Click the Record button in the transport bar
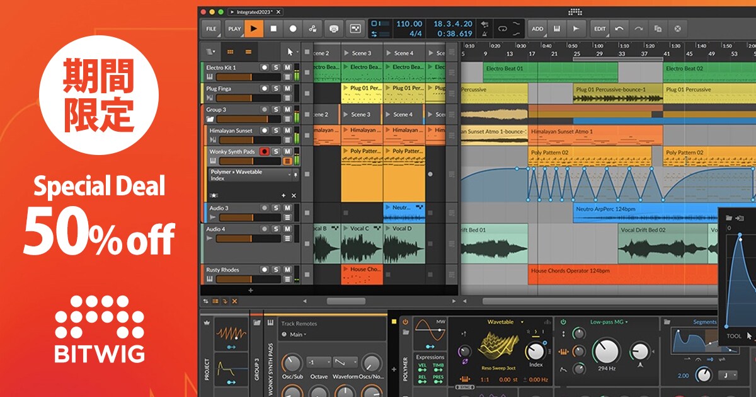 (292, 29)
